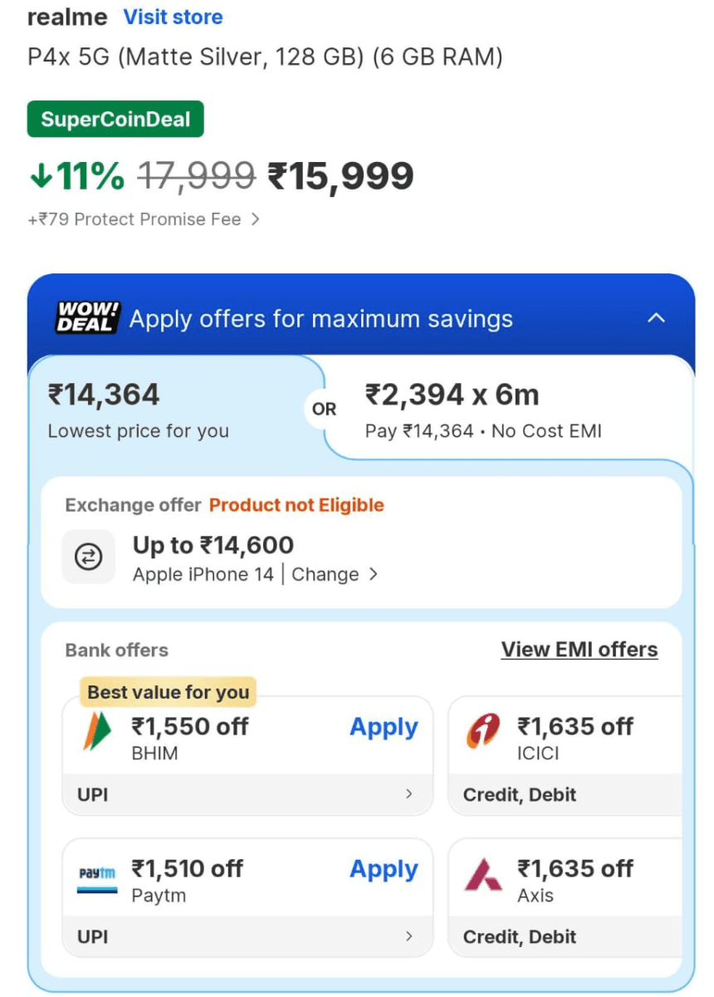Click the exchange swap arrows icon
Screen dimensions: 714x997
[x=89, y=557]
